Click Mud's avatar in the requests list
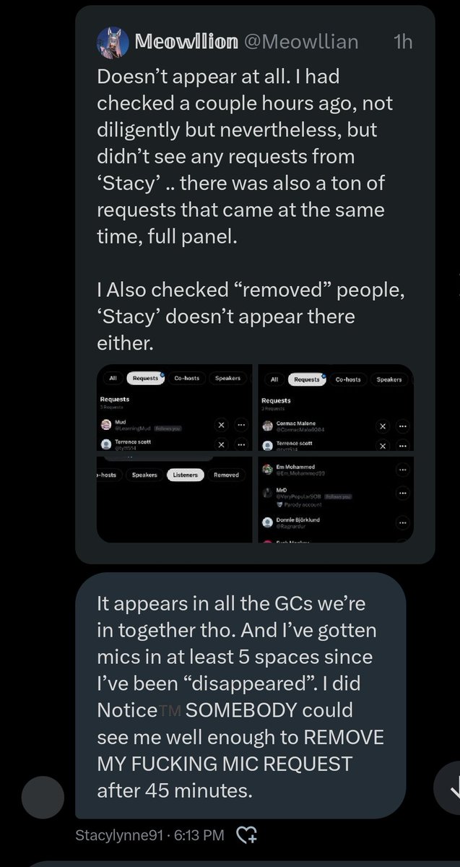The width and height of the screenshot is (460, 867). tap(105, 425)
